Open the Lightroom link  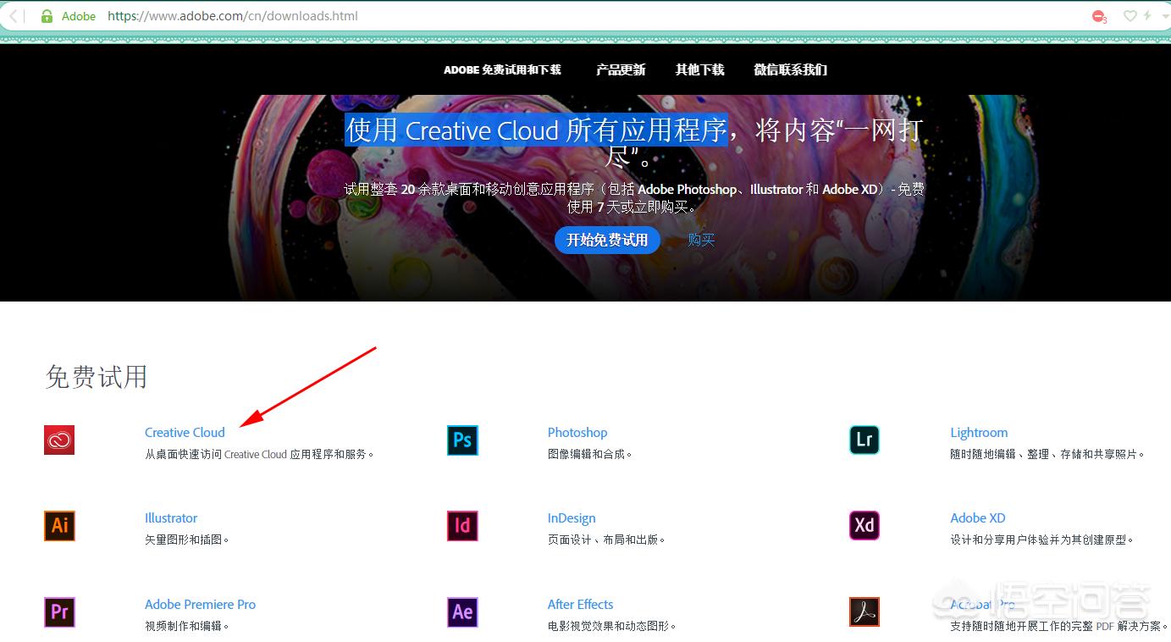(x=979, y=432)
